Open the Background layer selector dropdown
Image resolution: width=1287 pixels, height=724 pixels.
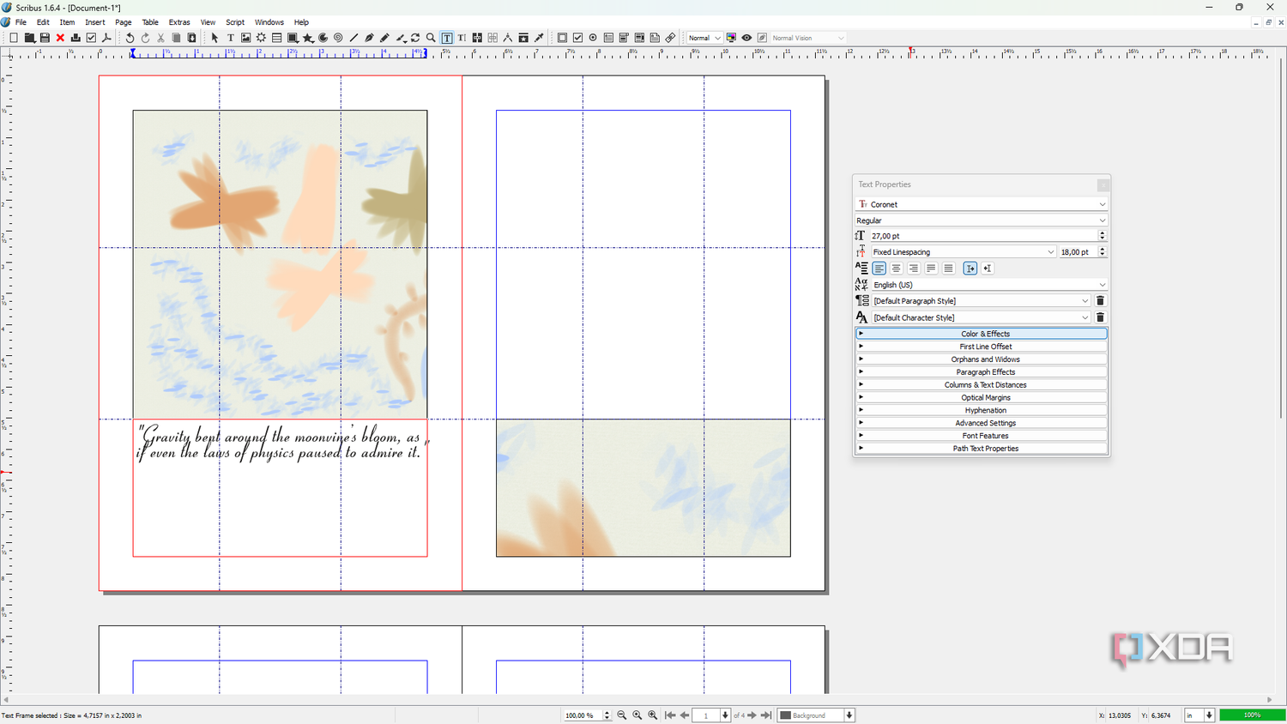point(816,715)
